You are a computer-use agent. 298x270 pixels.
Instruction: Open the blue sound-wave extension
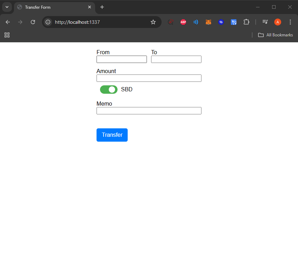[196, 22]
